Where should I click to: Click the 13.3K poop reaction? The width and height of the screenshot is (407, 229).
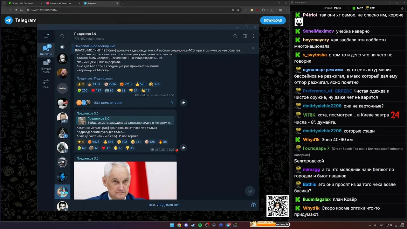pos(94,84)
